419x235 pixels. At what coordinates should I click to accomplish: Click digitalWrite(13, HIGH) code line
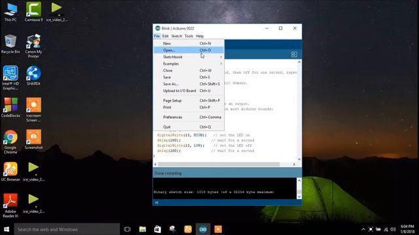[182, 135]
